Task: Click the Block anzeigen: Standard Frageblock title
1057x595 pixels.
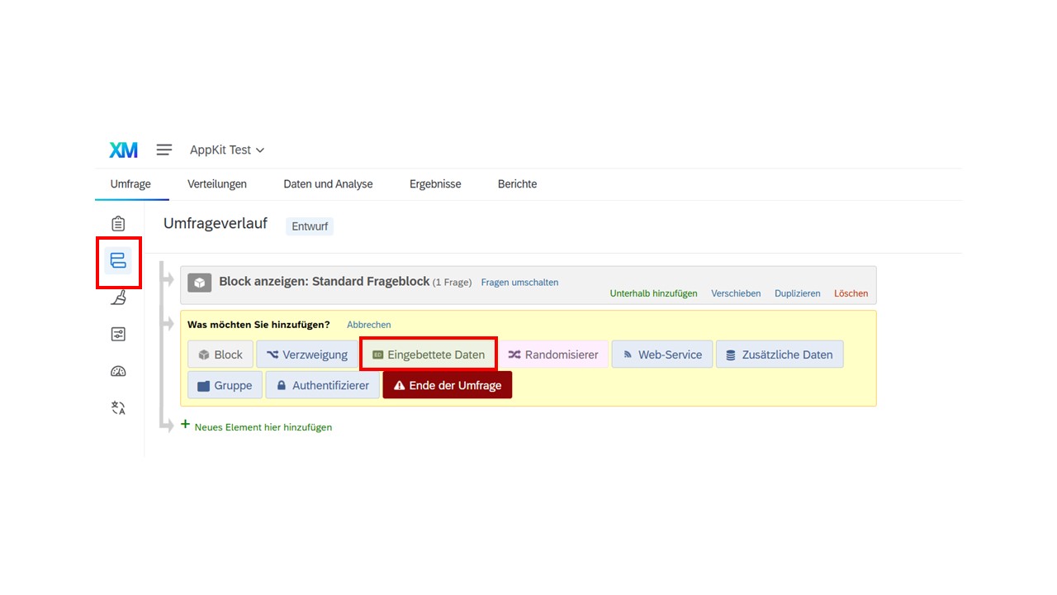Action: (x=325, y=282)
